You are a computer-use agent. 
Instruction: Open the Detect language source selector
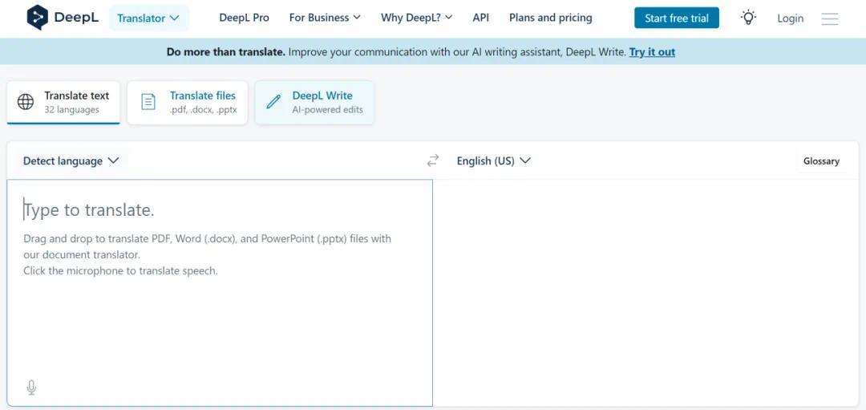pos(71,160)
